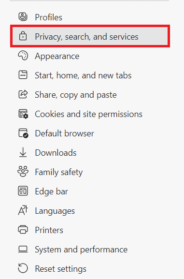Click the Family safety people icon
The height and width of the screenshot is (279, 184).
point(23,172)
